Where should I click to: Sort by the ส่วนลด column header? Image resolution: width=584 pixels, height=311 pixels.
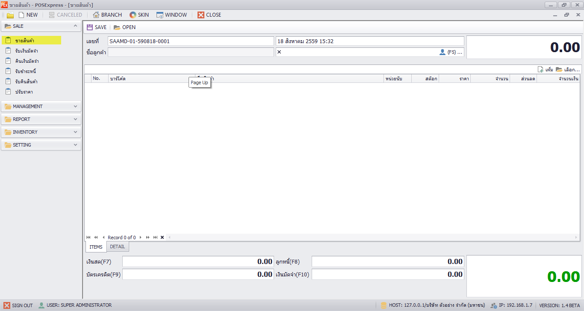click(x=523, y=79)
